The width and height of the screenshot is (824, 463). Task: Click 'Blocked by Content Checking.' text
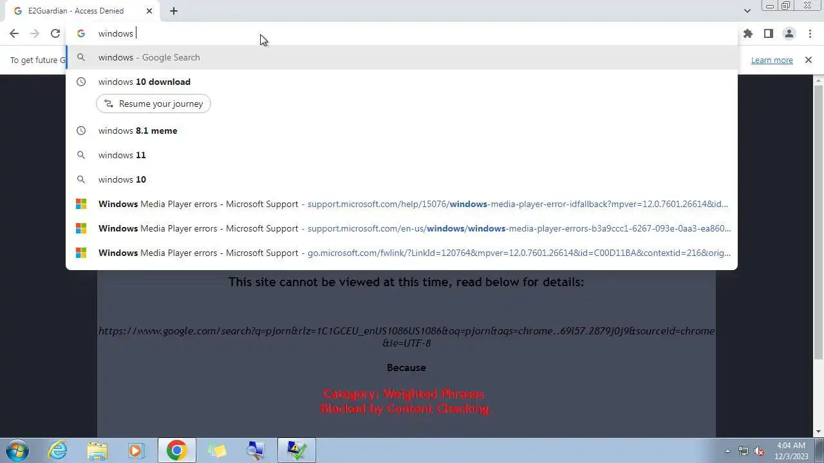[x=406, y=408]
